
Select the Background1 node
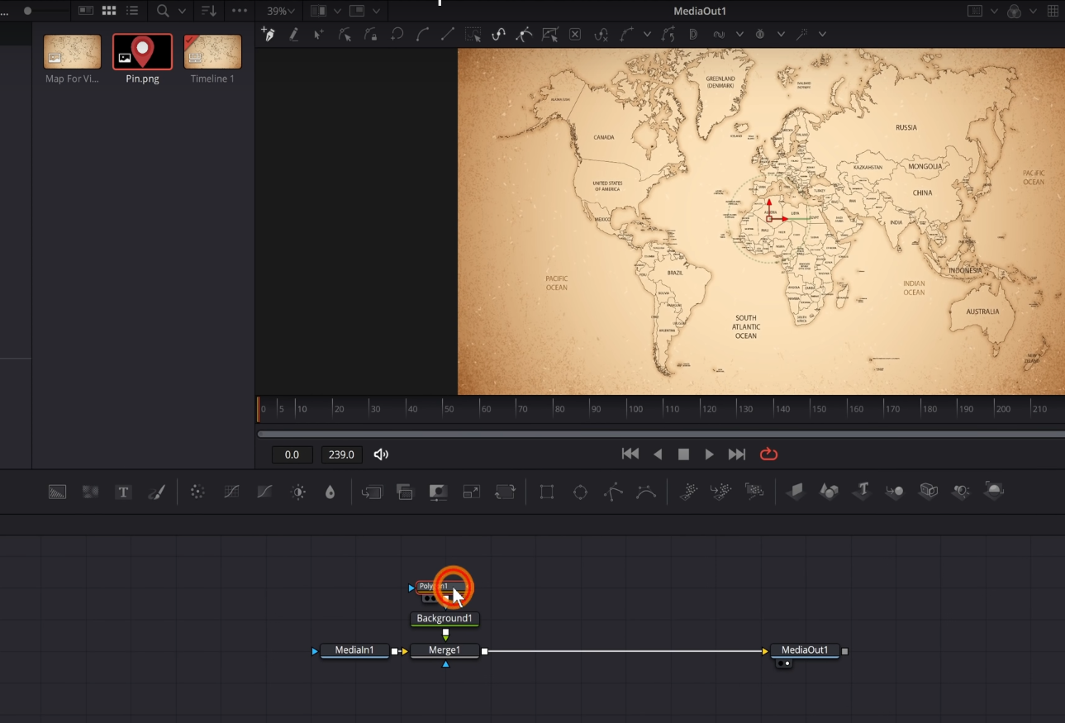click(x=445, y=619)
